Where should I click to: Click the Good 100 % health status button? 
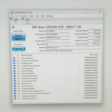[x=19, y=37]
